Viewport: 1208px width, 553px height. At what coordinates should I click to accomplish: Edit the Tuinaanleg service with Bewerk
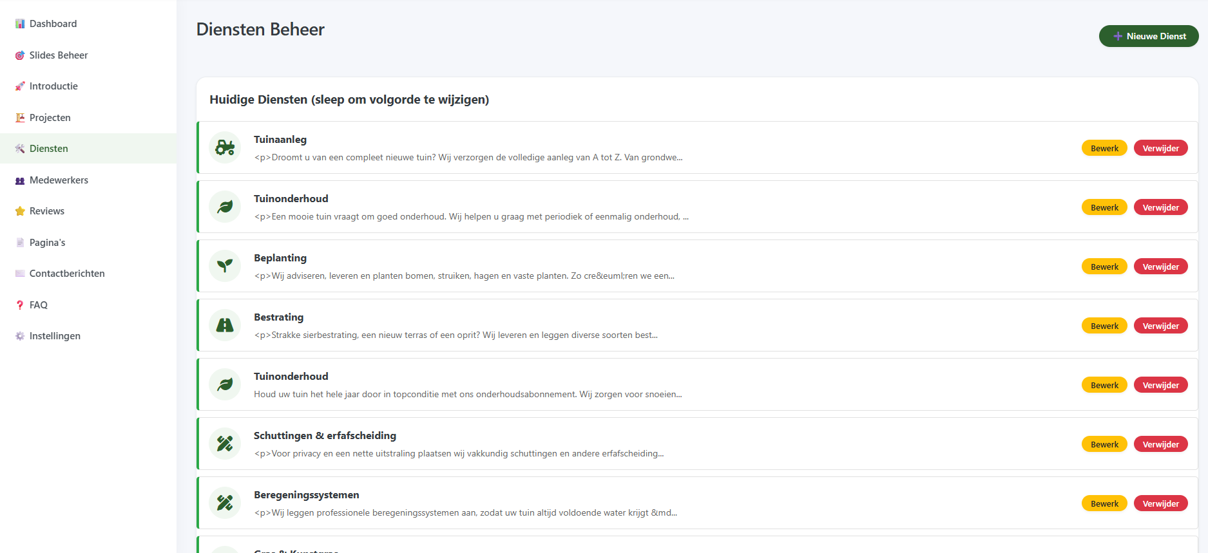tap(1104, 148)
